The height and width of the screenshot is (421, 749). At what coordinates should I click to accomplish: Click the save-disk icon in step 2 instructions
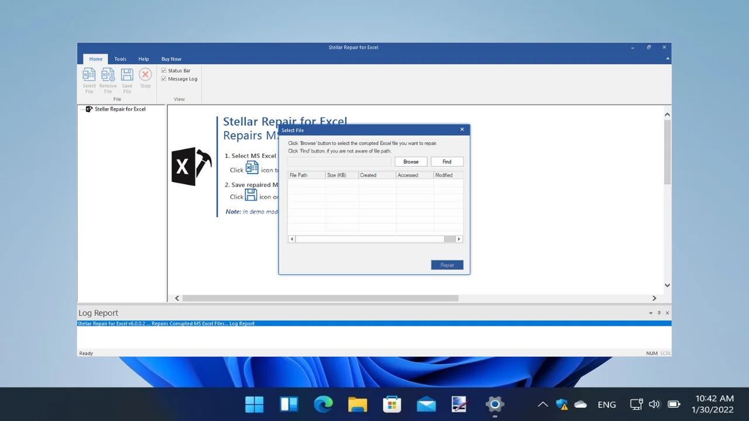(251, 195)
